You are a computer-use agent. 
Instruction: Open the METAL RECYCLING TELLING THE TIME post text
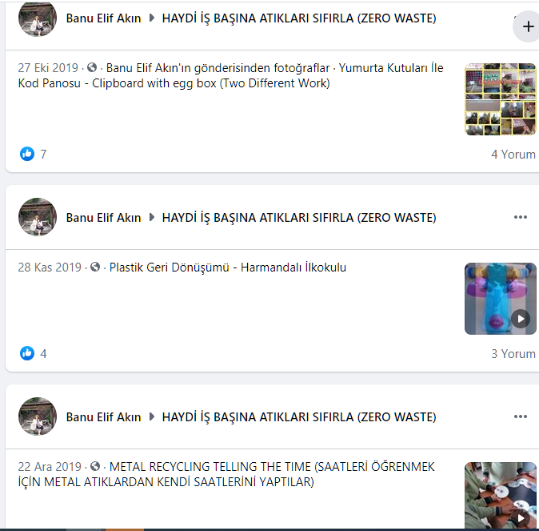pos(226,474)
